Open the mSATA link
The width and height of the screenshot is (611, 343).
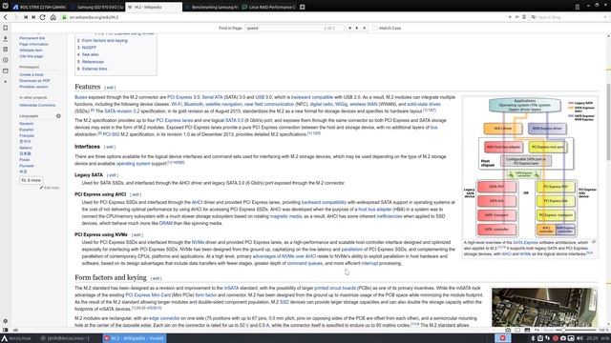pyautogui.click(x=231, y=288)
